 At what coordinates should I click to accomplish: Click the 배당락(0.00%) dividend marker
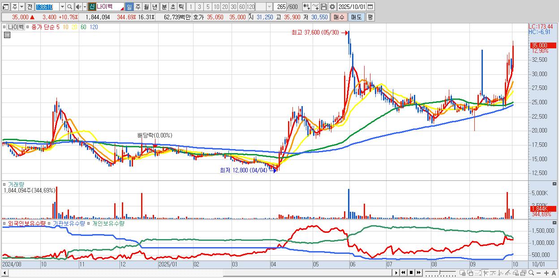(155, 135)
